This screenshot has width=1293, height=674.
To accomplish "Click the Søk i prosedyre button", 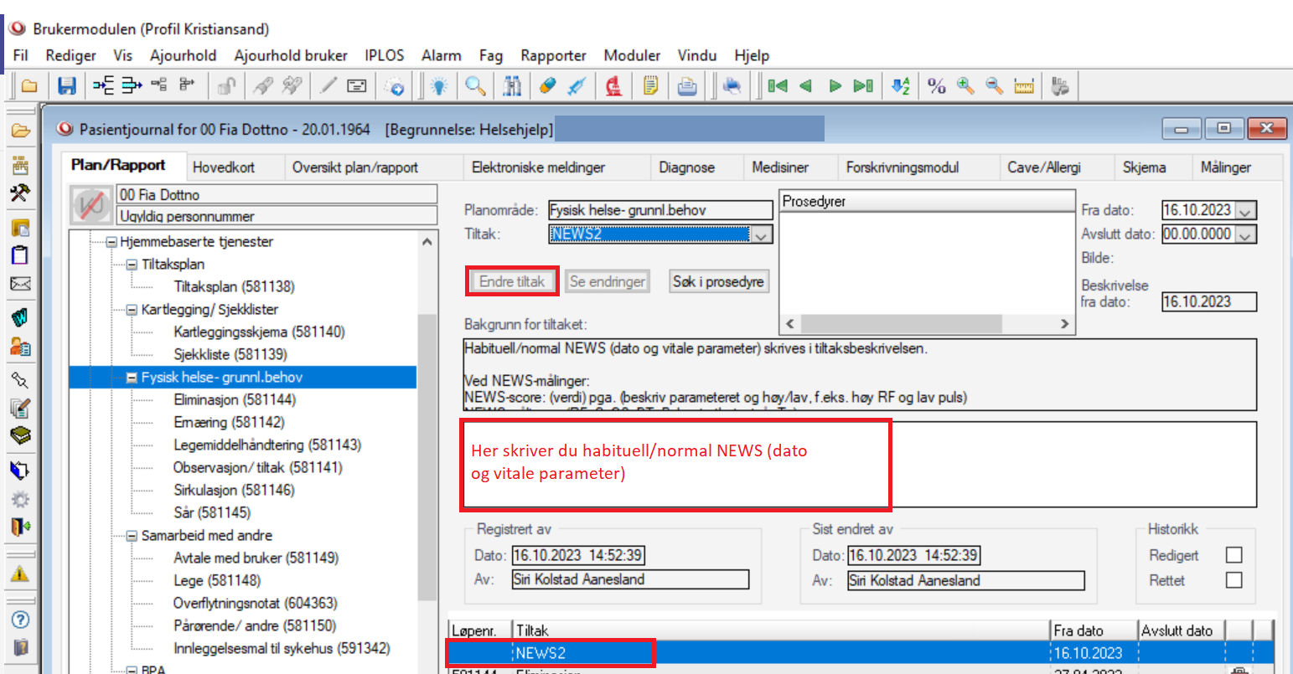I will point(718,281).
